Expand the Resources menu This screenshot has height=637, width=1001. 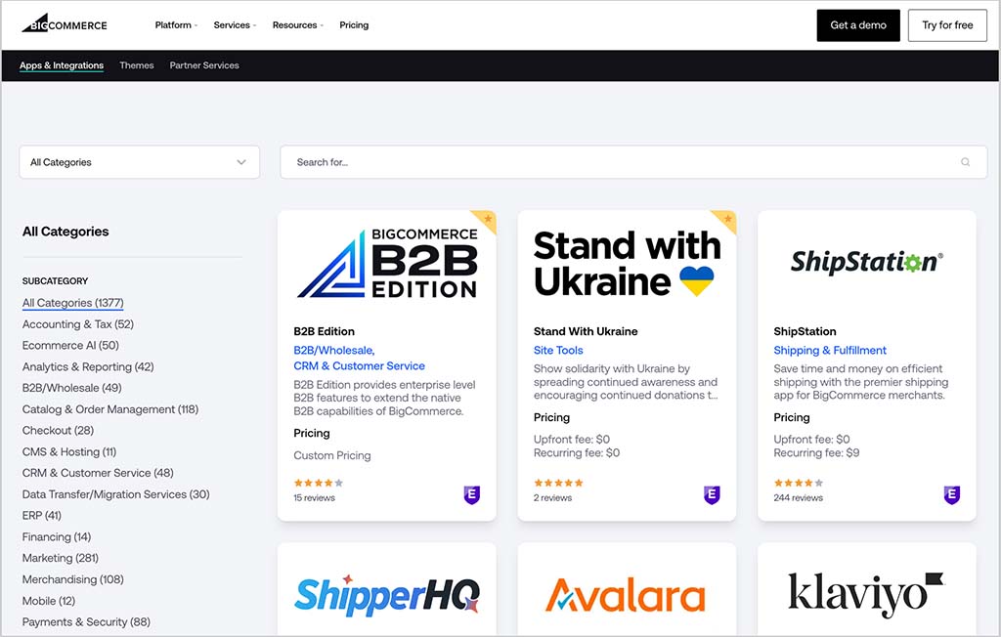[x=298, y=24]
